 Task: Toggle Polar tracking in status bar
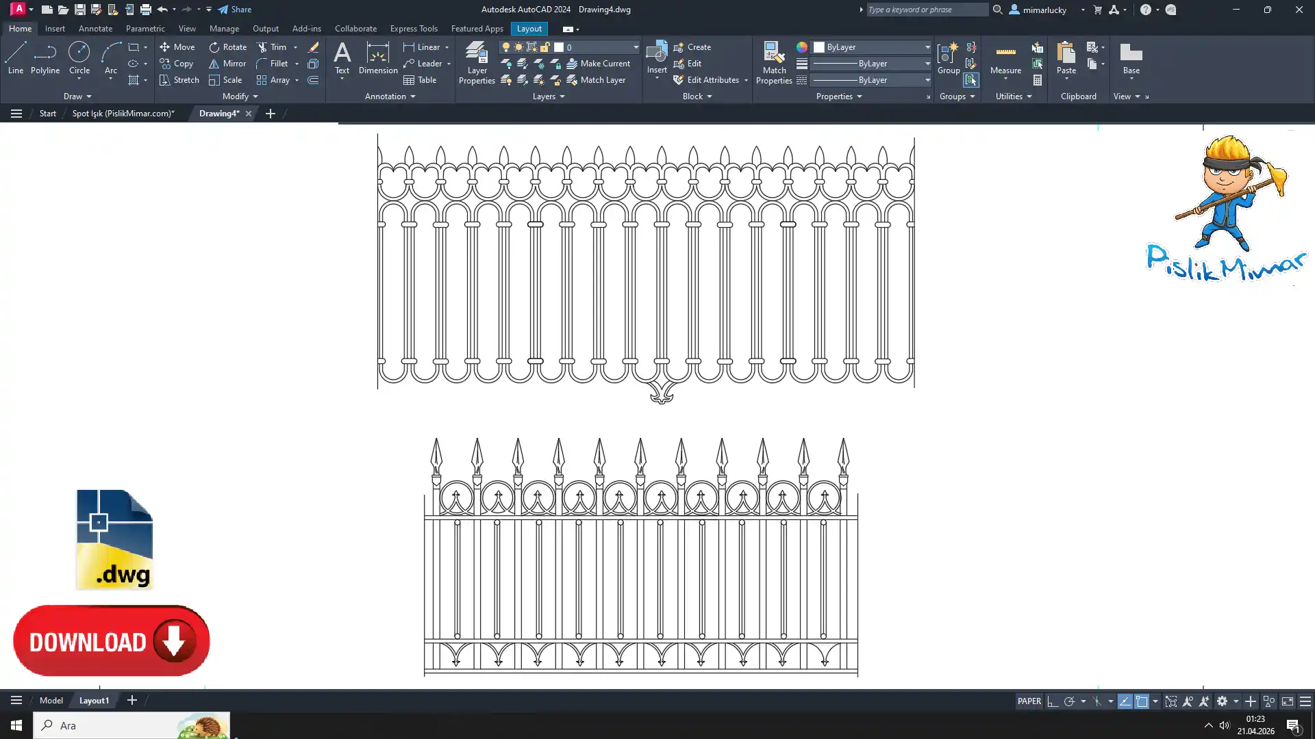pos(1069,701)
